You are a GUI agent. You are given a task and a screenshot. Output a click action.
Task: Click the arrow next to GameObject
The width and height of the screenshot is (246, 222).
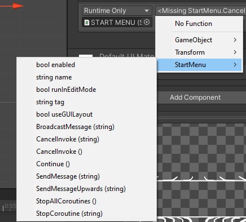coord(235,40)
